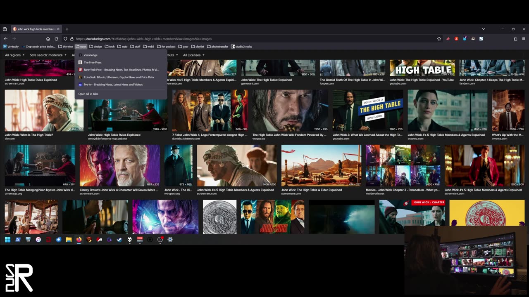Viewport: 529px width, 297px height.
Task: Open the High Table & Elder Explained thumbnail
Action: tap(321, 166)
